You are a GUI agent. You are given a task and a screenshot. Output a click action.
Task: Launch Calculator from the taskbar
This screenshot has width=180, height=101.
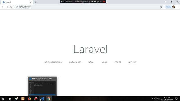pos(10,98)
